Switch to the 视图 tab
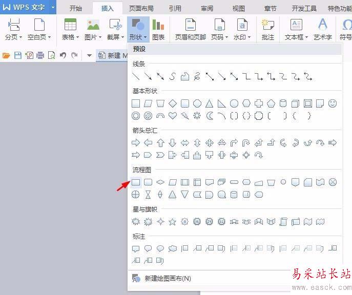This screenshot has height=295, width=352. 238,9
